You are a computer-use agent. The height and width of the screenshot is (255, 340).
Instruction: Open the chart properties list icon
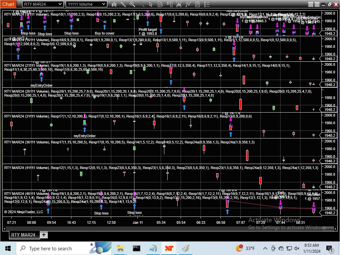point(207,4)
